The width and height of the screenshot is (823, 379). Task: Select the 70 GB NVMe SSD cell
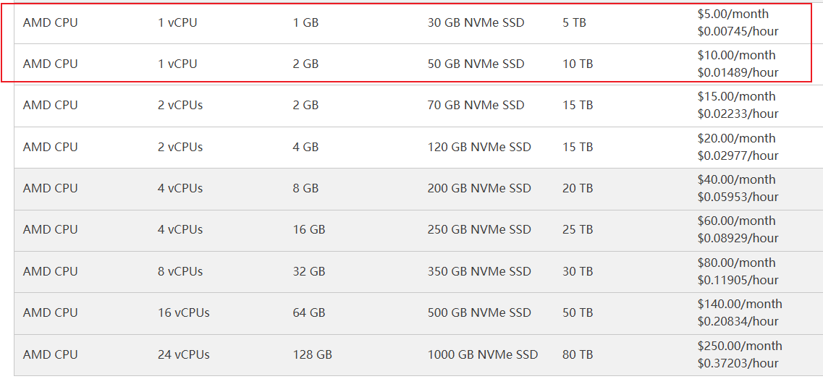coord(476,105)
